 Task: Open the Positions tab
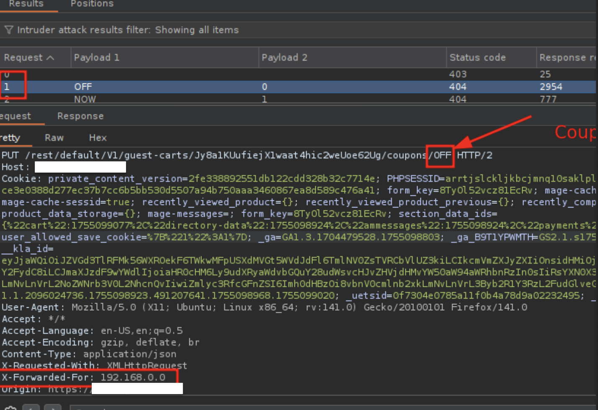point(92,4)
